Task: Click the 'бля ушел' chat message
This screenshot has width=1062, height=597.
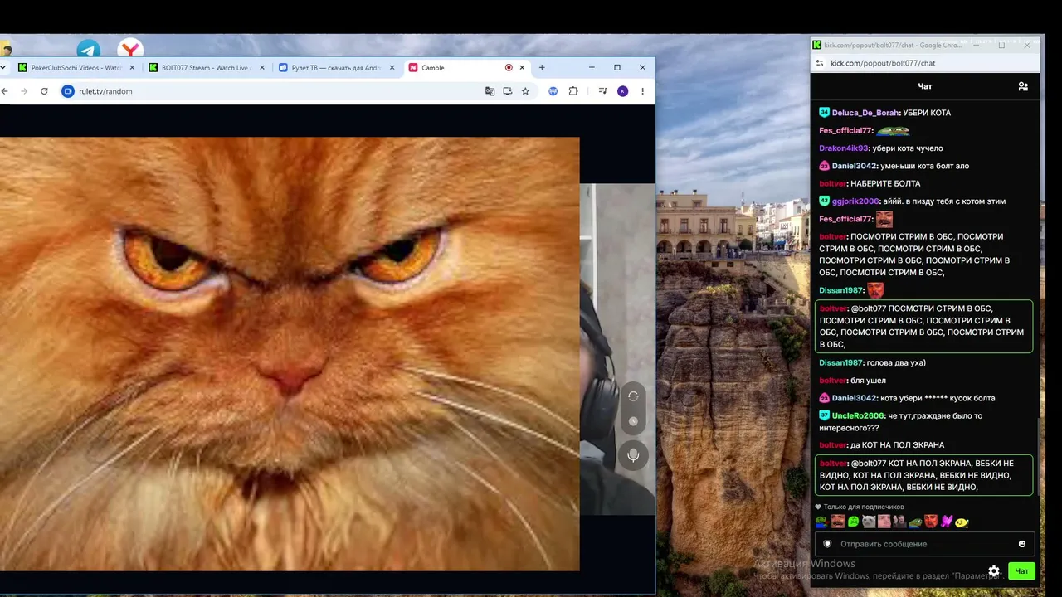Action: (x=868, y=381)
